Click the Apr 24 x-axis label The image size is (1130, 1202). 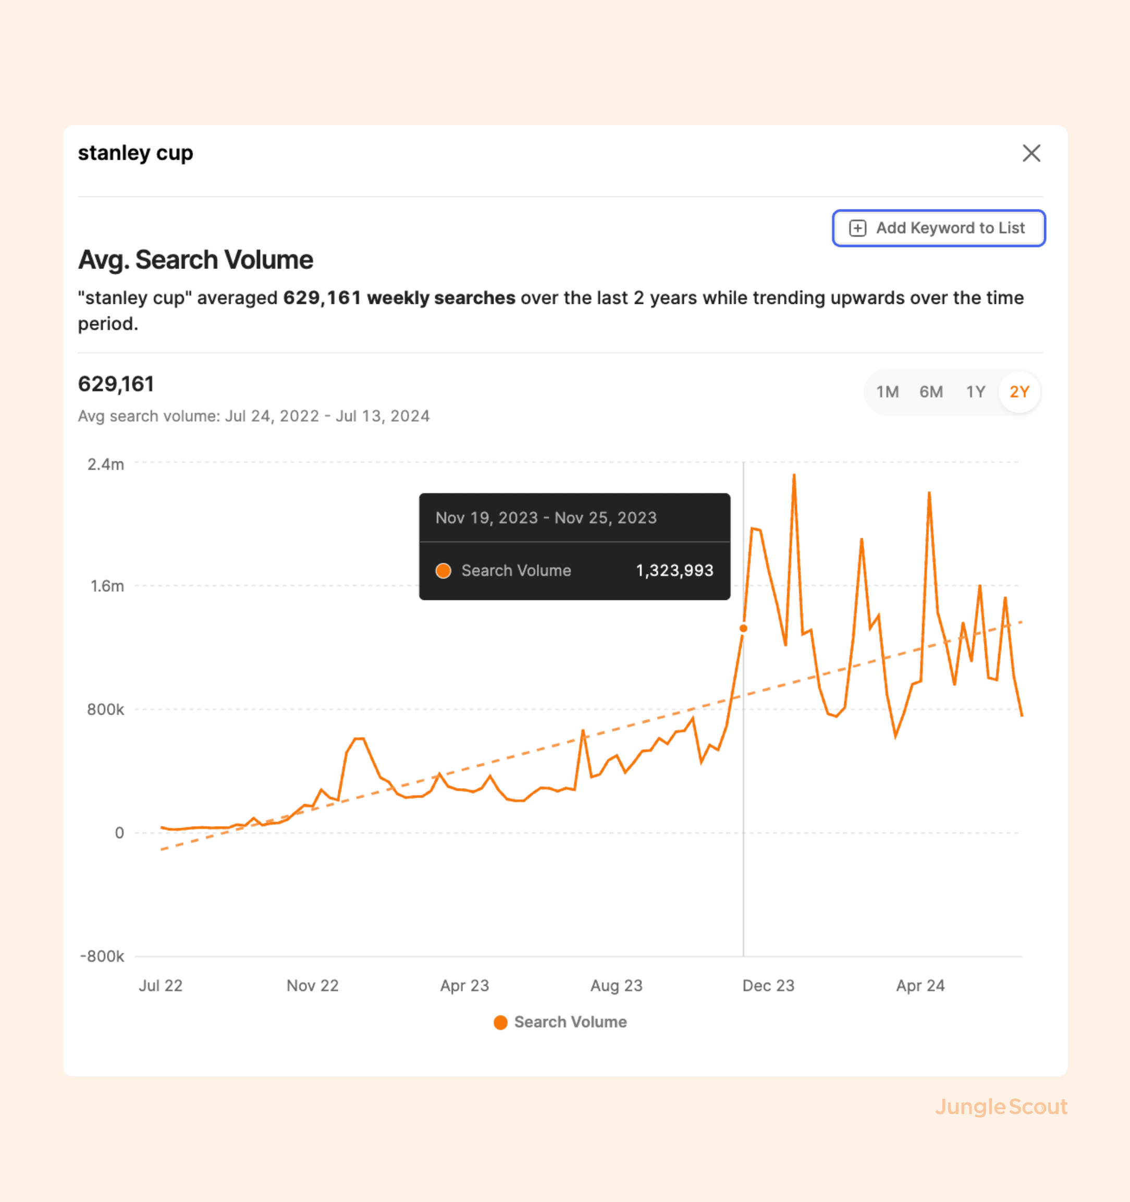(x=919, y=986)
